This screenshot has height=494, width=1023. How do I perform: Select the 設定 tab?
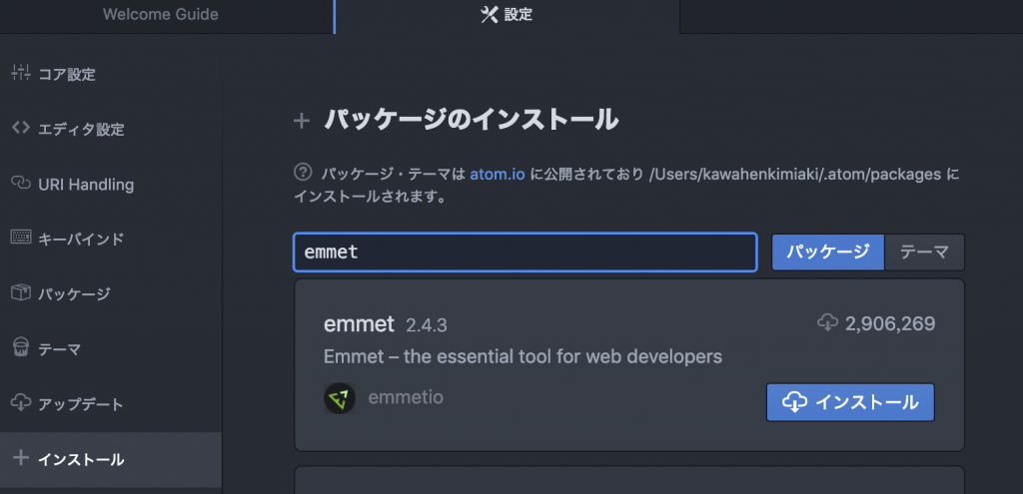point(507,15)
